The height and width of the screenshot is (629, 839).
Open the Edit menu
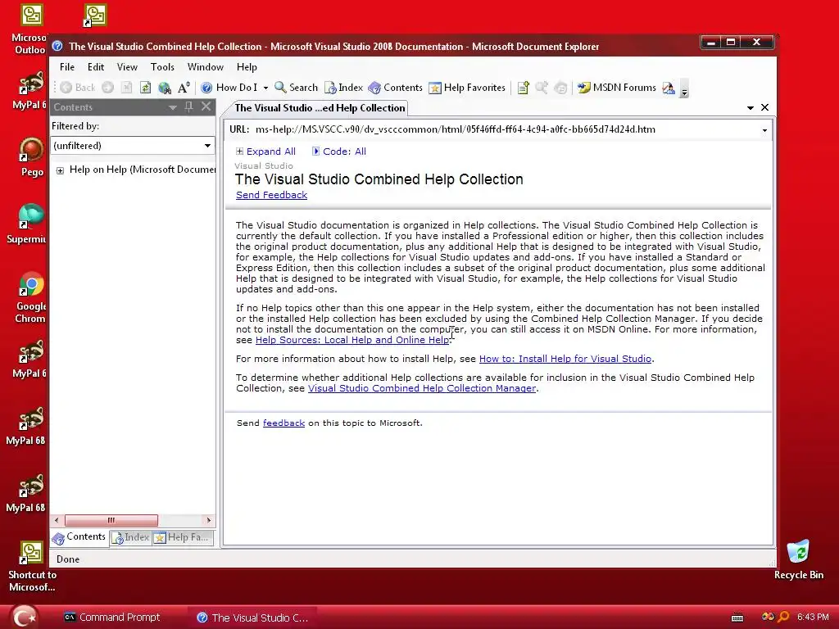[96, 67]
